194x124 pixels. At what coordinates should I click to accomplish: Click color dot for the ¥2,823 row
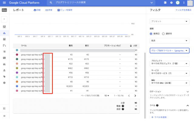17,86
